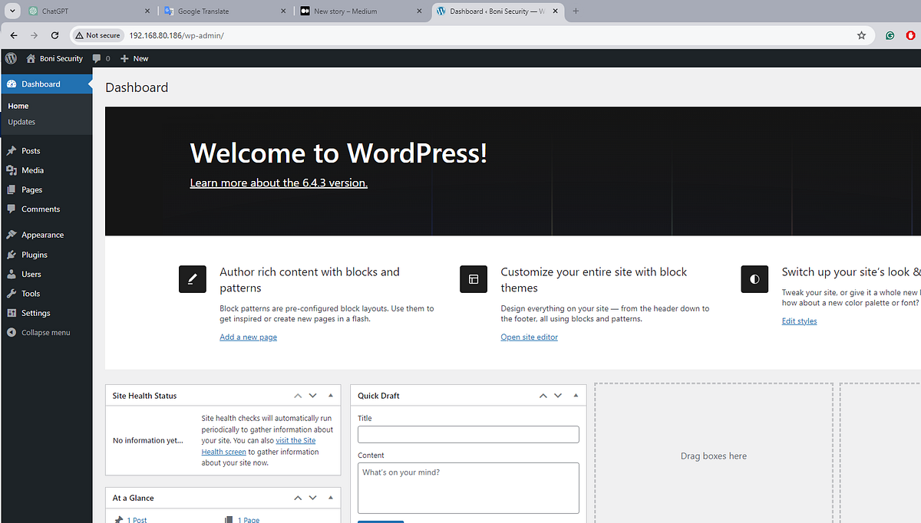This screenshot has height=523, width=921.
Task: Open the WordPress logo in admin bar
Action: coord(11,58)
